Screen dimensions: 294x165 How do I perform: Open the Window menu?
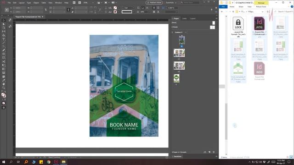58,3
